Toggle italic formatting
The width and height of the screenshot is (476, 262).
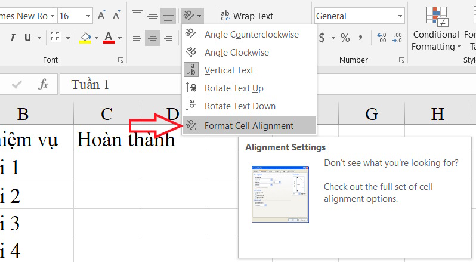click(x=13, y=38)
